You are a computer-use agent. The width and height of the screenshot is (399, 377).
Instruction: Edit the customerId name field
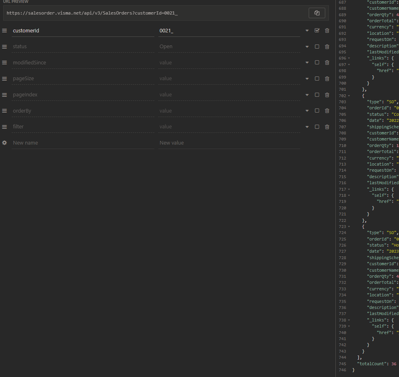click(x=83, y=31)
